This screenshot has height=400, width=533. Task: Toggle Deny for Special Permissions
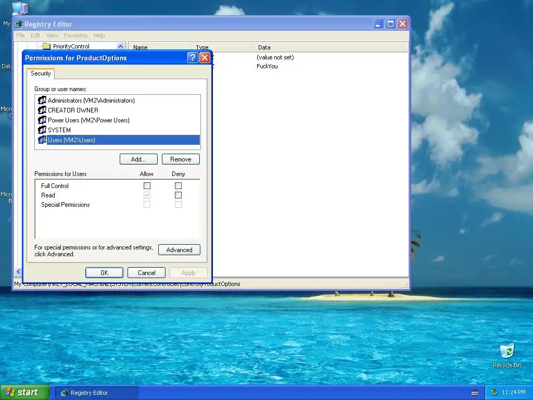coord(178,204)
